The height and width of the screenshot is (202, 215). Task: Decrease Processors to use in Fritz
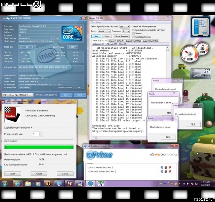pos(41,135)
